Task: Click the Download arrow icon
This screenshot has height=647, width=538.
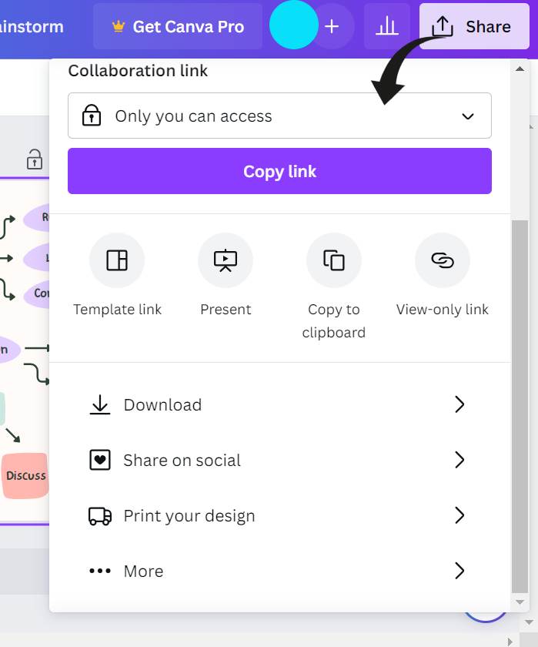Action: point(100,405)
